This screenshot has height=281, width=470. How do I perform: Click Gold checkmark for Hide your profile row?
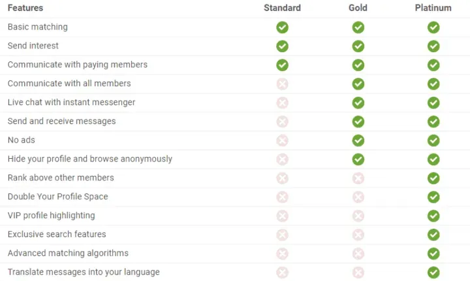[358, 159]
